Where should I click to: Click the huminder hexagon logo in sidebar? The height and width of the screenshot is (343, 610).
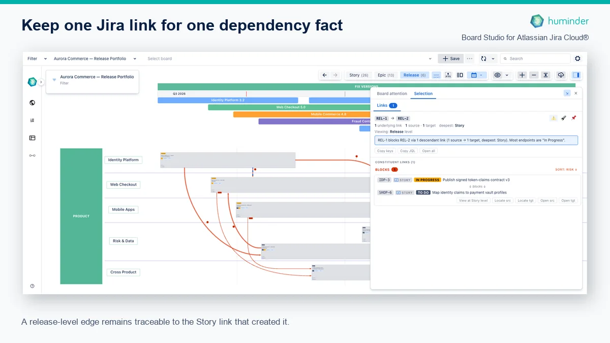point(32,82)
